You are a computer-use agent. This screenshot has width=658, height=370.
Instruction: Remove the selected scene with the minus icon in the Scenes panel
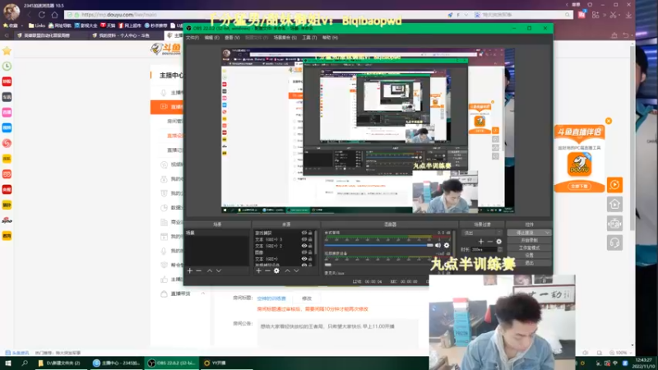point(199,271)
